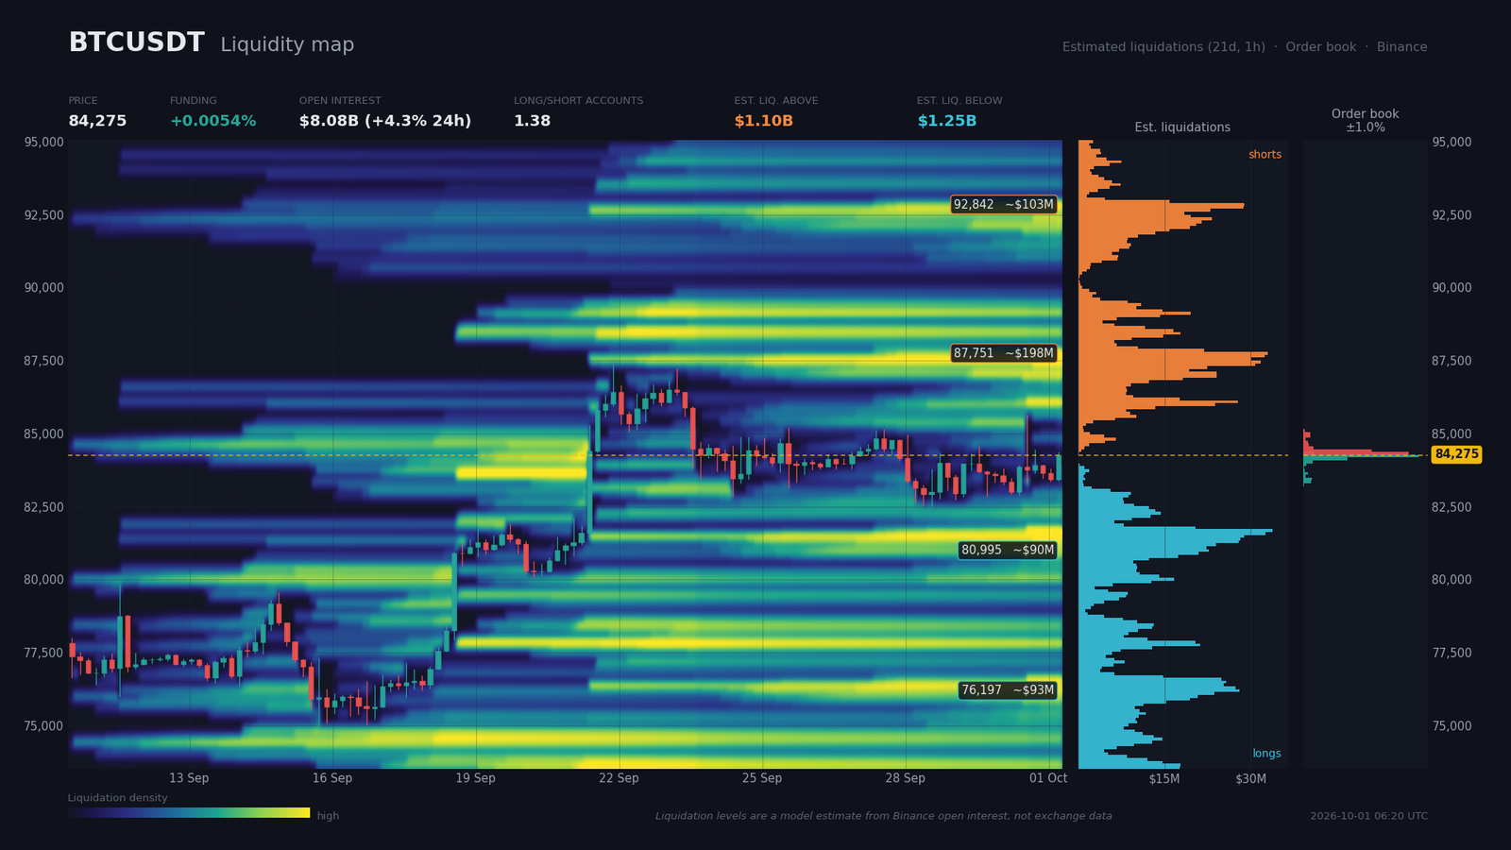Click the Binance exchange label in header
The height and width of the screenshot is (850, 1511).
[x=1401, y=47]
